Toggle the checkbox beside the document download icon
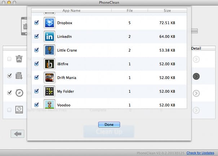The image size is (218, 156). [9, 75]
